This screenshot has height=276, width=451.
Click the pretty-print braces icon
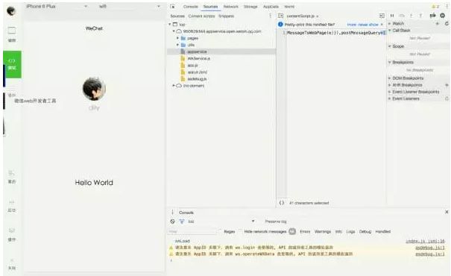click(x=282, y=203)
